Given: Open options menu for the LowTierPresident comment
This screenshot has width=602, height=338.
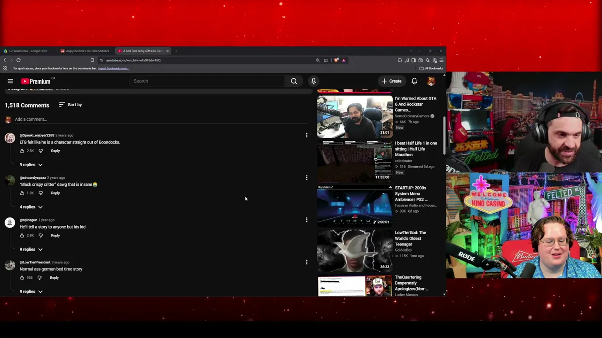Looking at the screenshot, I should [x=307, y=262].
